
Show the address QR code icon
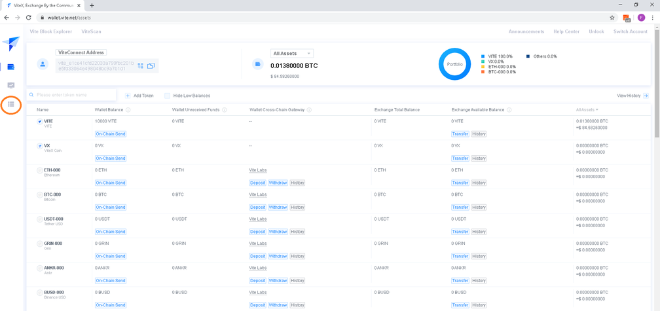[141, 65]
